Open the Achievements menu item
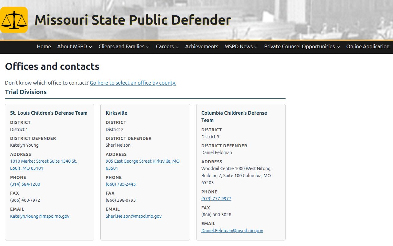Image resolution: width=393 pixels, height=246 pixels. (202, 46)
